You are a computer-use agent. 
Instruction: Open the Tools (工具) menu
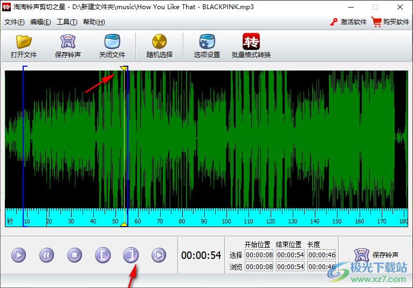tap(67, 22)
